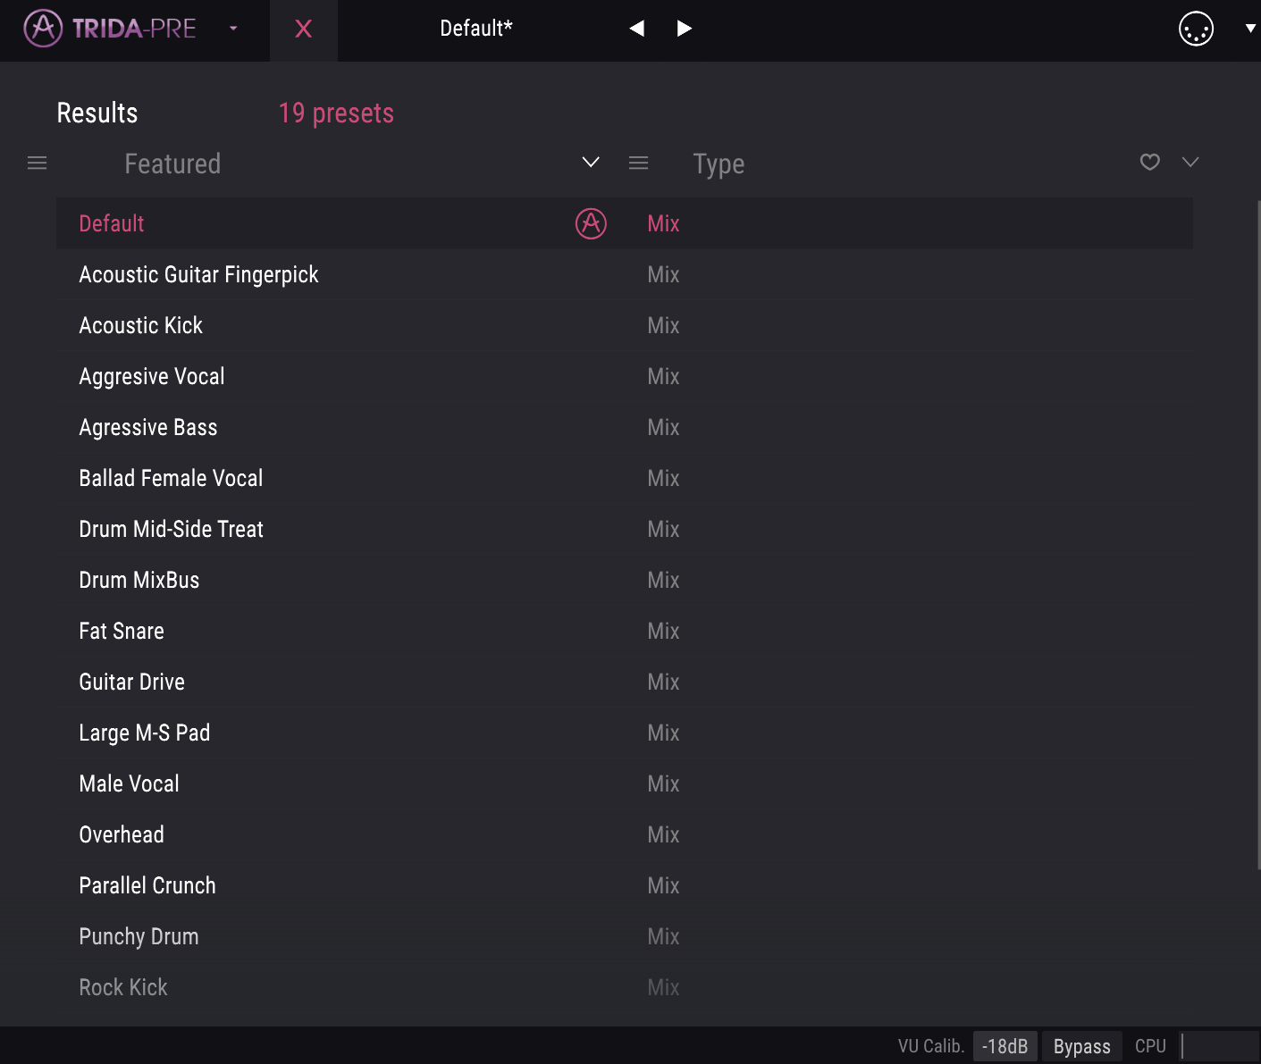Go to previous preset with the left arrow

636,28
